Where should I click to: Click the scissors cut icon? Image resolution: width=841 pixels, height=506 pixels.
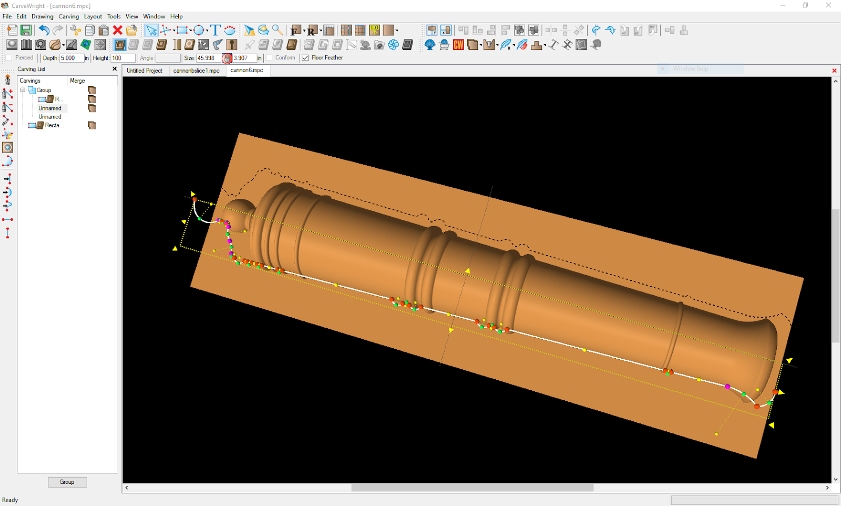(x=76, y=30)
